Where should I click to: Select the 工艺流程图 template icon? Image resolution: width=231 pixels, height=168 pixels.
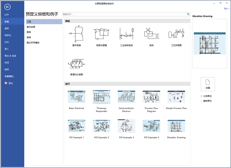(176, 33)
